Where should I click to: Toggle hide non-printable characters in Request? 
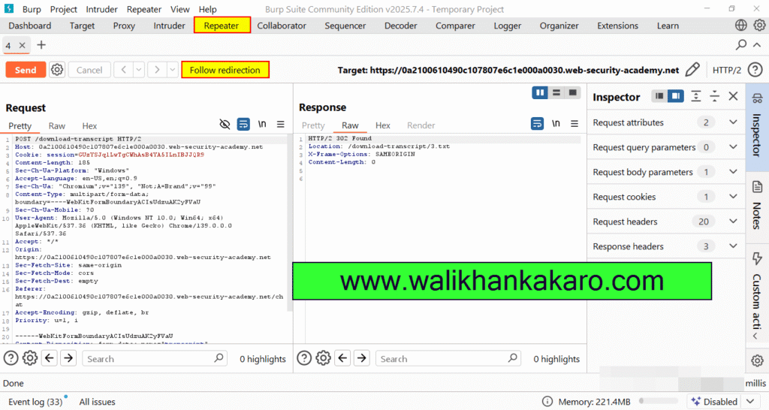pyautogui.click(x=225, y=124)
